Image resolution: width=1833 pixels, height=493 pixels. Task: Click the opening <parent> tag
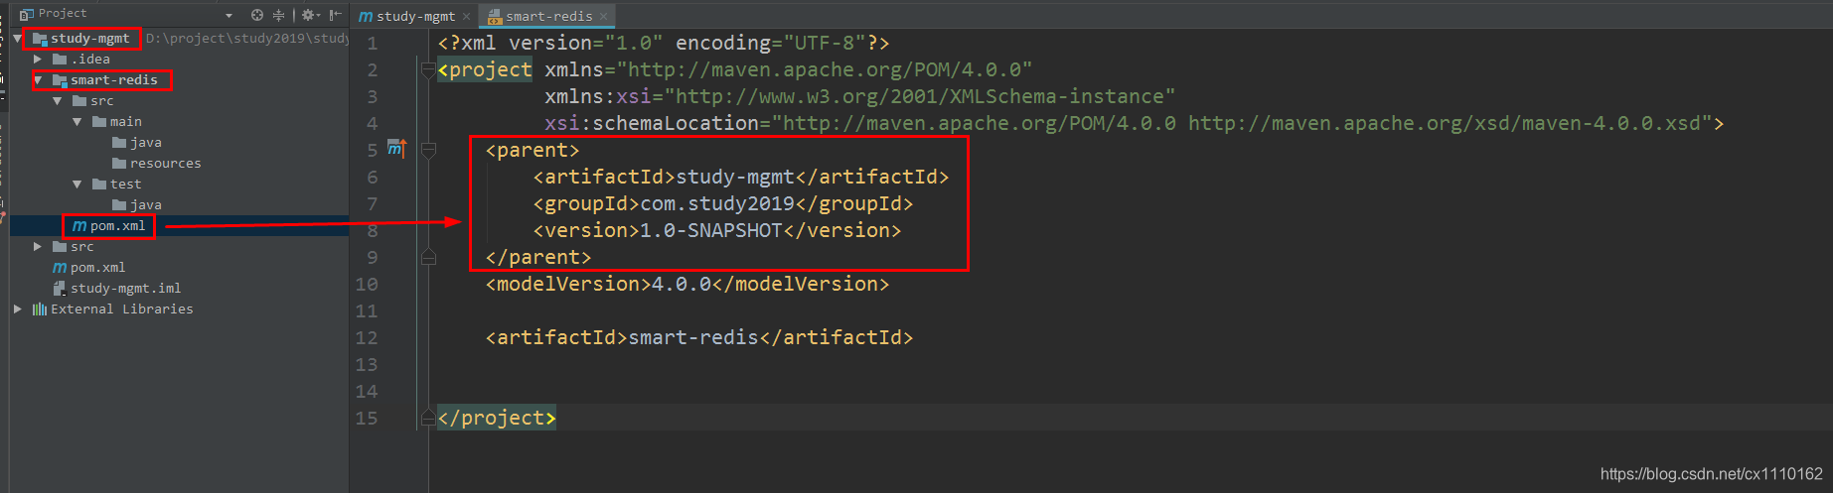[533, 150]
